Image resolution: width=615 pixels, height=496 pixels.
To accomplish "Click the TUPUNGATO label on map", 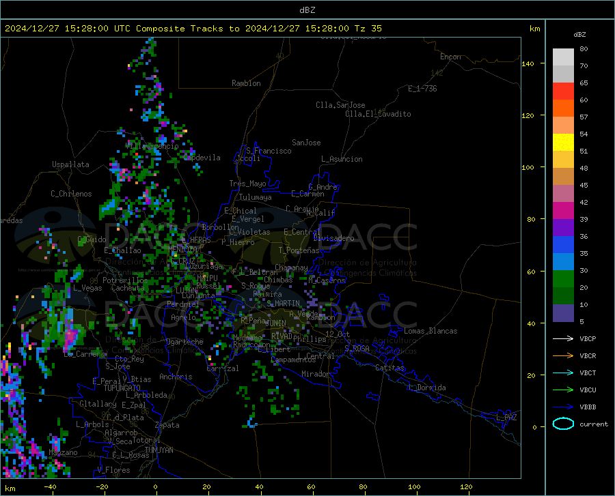I will 122,388.
